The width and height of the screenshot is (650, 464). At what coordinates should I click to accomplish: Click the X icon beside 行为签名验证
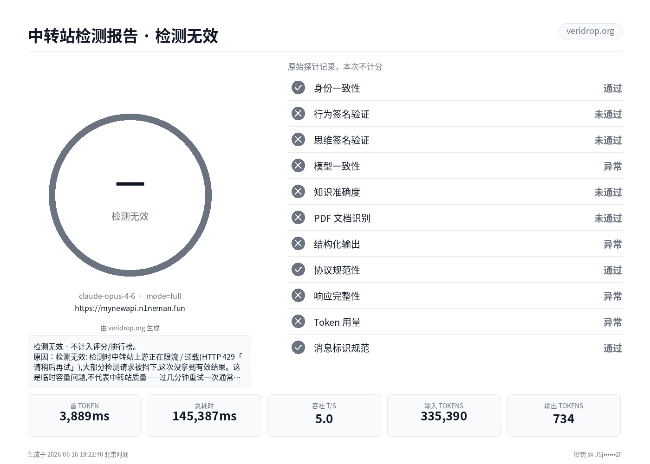click(x=298, y=114)
